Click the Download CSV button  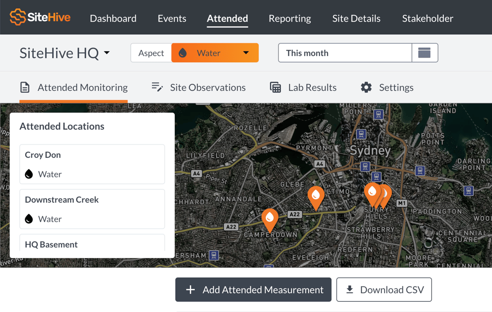point(384,290)
